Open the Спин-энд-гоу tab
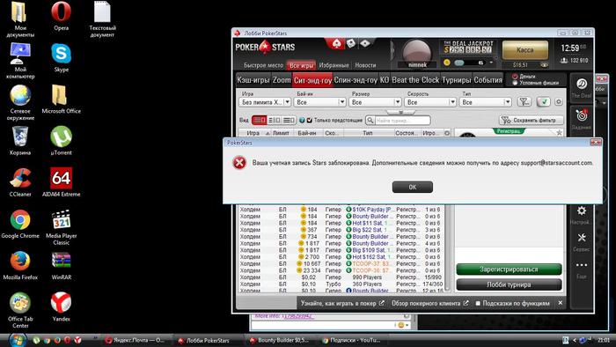This screenshot has width=616, height=347. pyautogui.click(x=356, y=80)
